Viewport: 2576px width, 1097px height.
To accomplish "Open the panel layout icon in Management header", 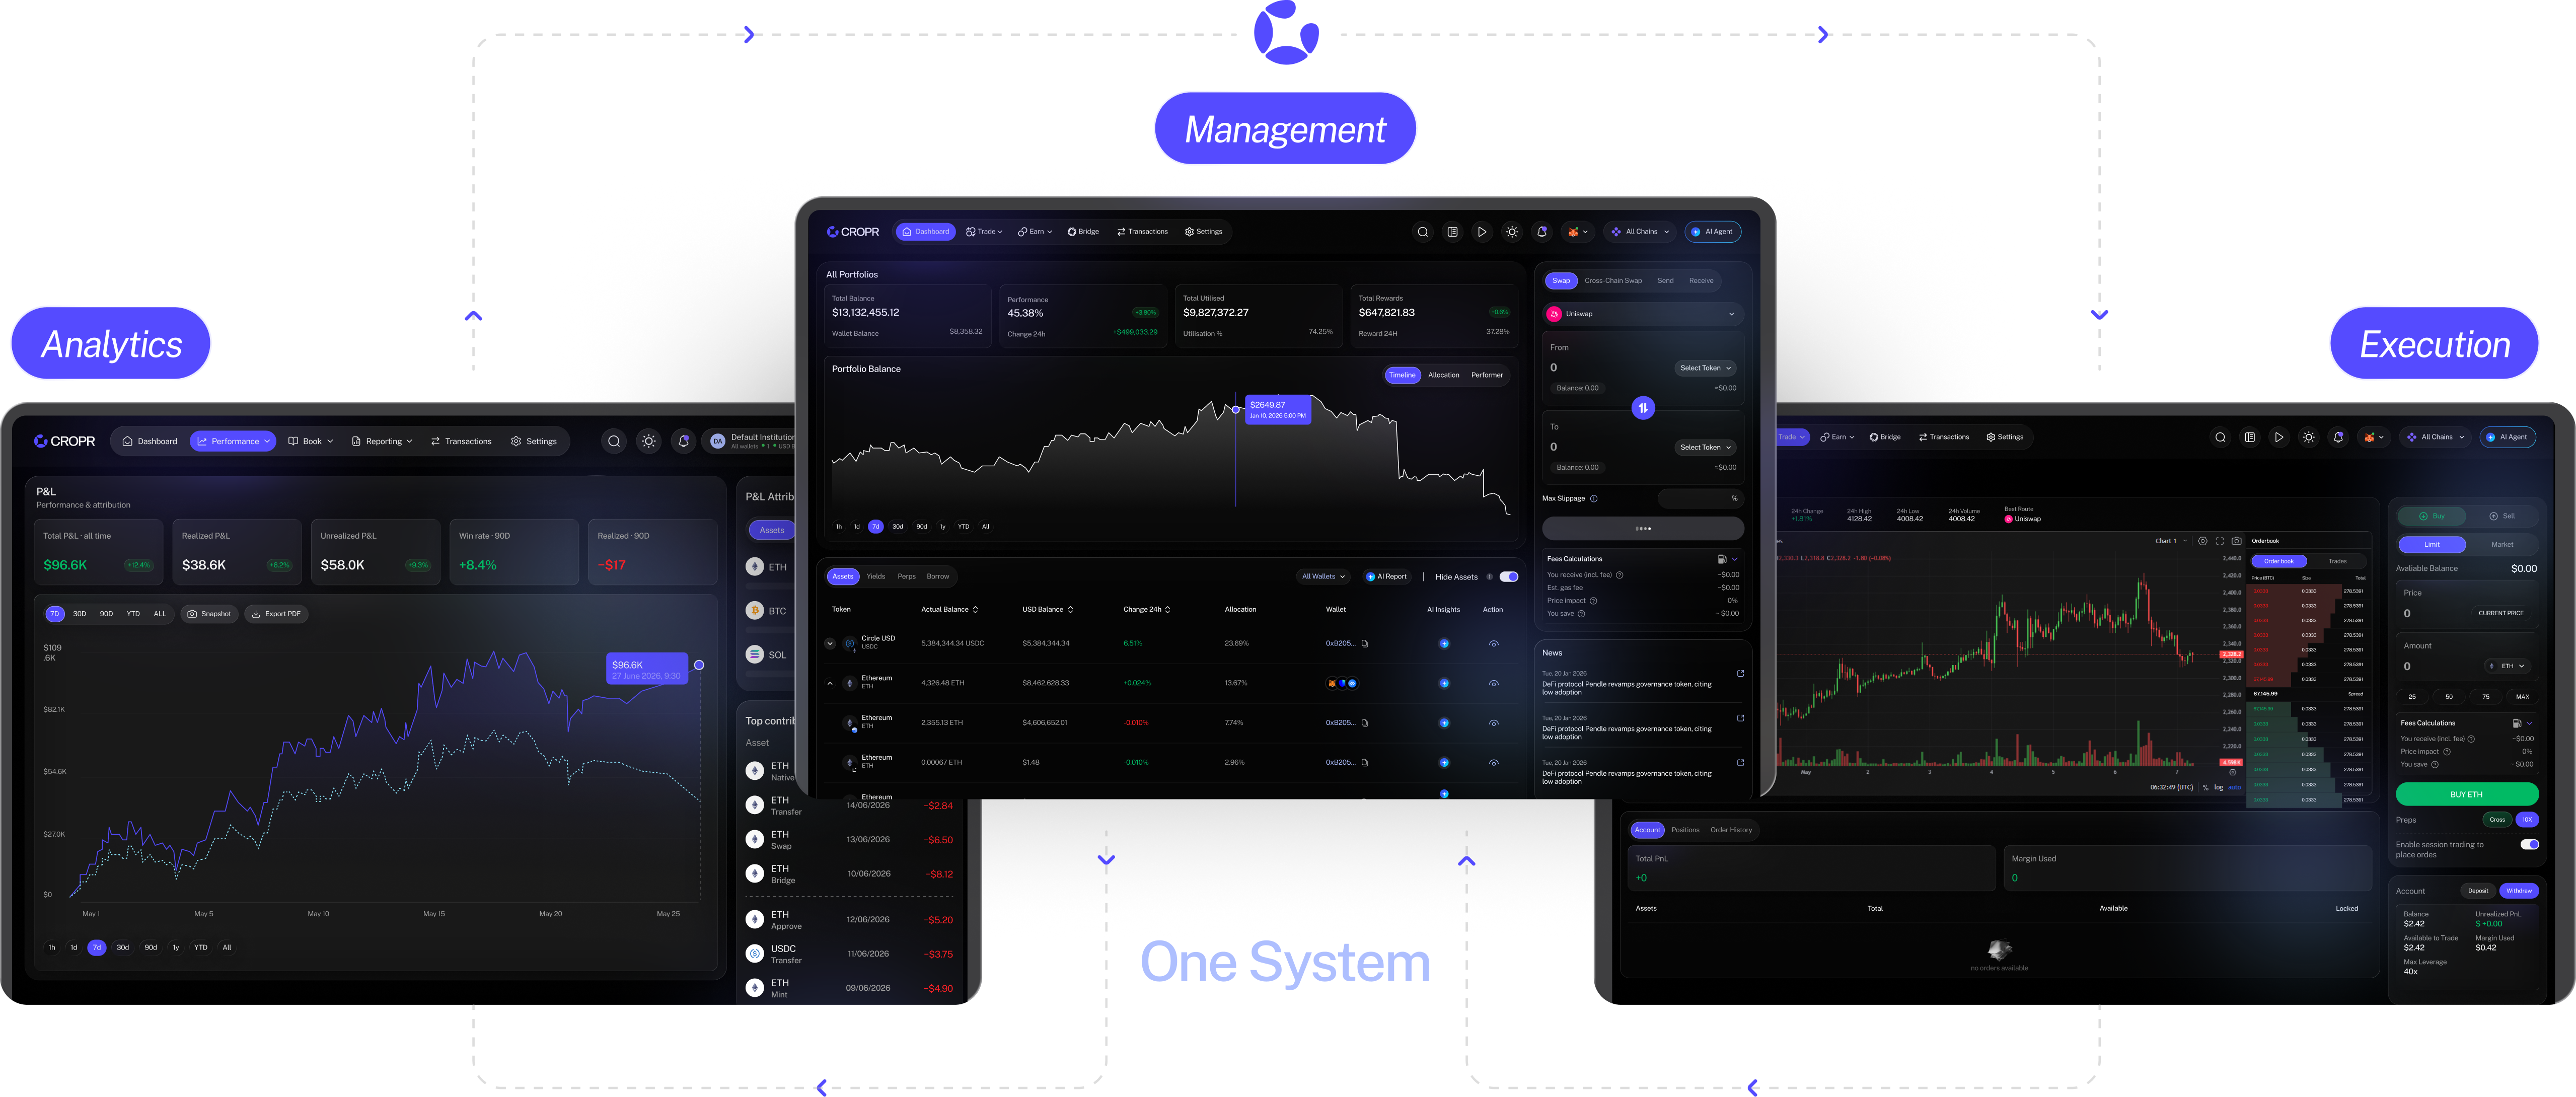I will click(1452, 232).
